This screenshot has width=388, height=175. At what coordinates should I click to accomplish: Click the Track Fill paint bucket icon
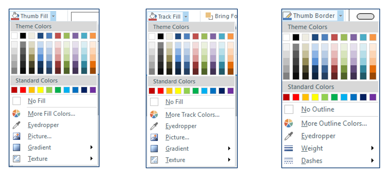click(x=152, y=16)
